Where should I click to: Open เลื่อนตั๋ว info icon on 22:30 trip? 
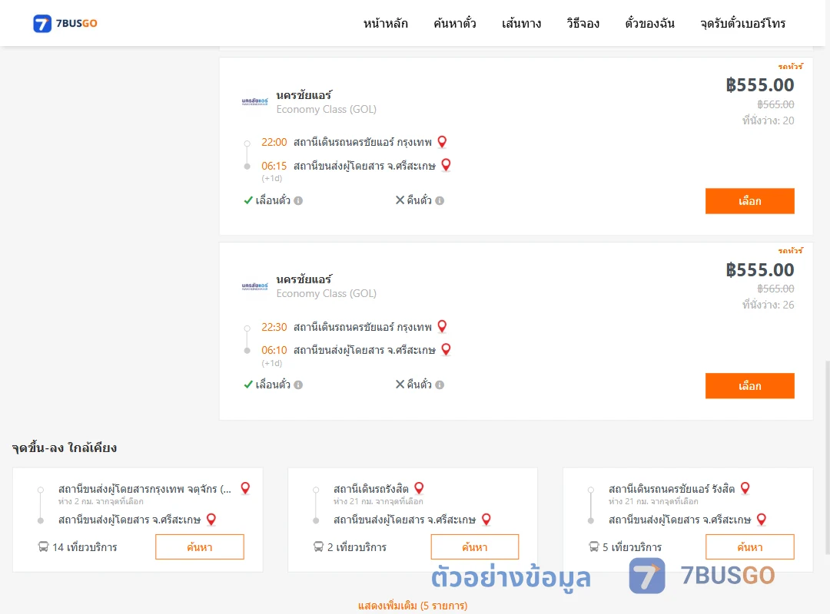(x=298, y=385)
